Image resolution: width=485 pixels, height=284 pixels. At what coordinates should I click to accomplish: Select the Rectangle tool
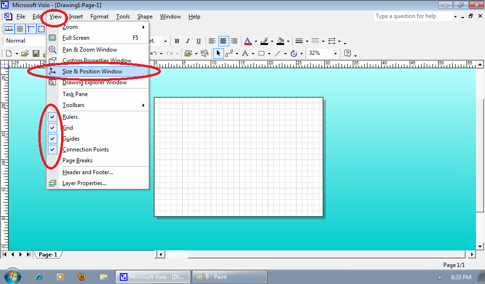point(261,53)
